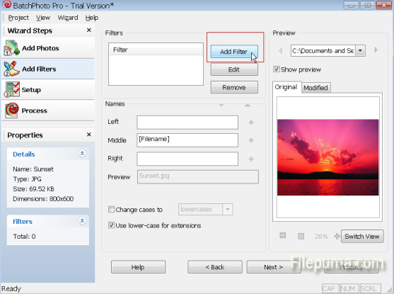Click the Next > button
394x294 pixels.
click(x=273, y=267)
